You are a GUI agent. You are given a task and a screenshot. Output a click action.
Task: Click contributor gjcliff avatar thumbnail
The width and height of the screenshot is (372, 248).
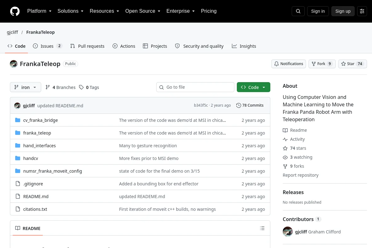288,232
